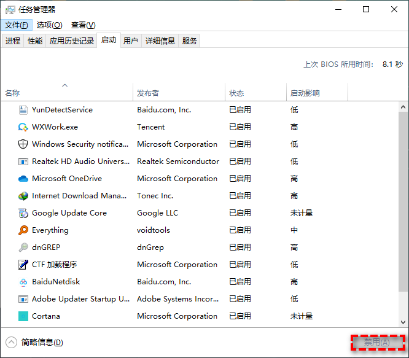409x358 pixels.
Task: Select the WXWork.exe entry name
Action: point(55,127)
